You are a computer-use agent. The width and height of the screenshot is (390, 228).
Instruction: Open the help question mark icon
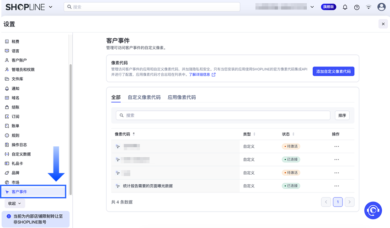click(357, 7)
